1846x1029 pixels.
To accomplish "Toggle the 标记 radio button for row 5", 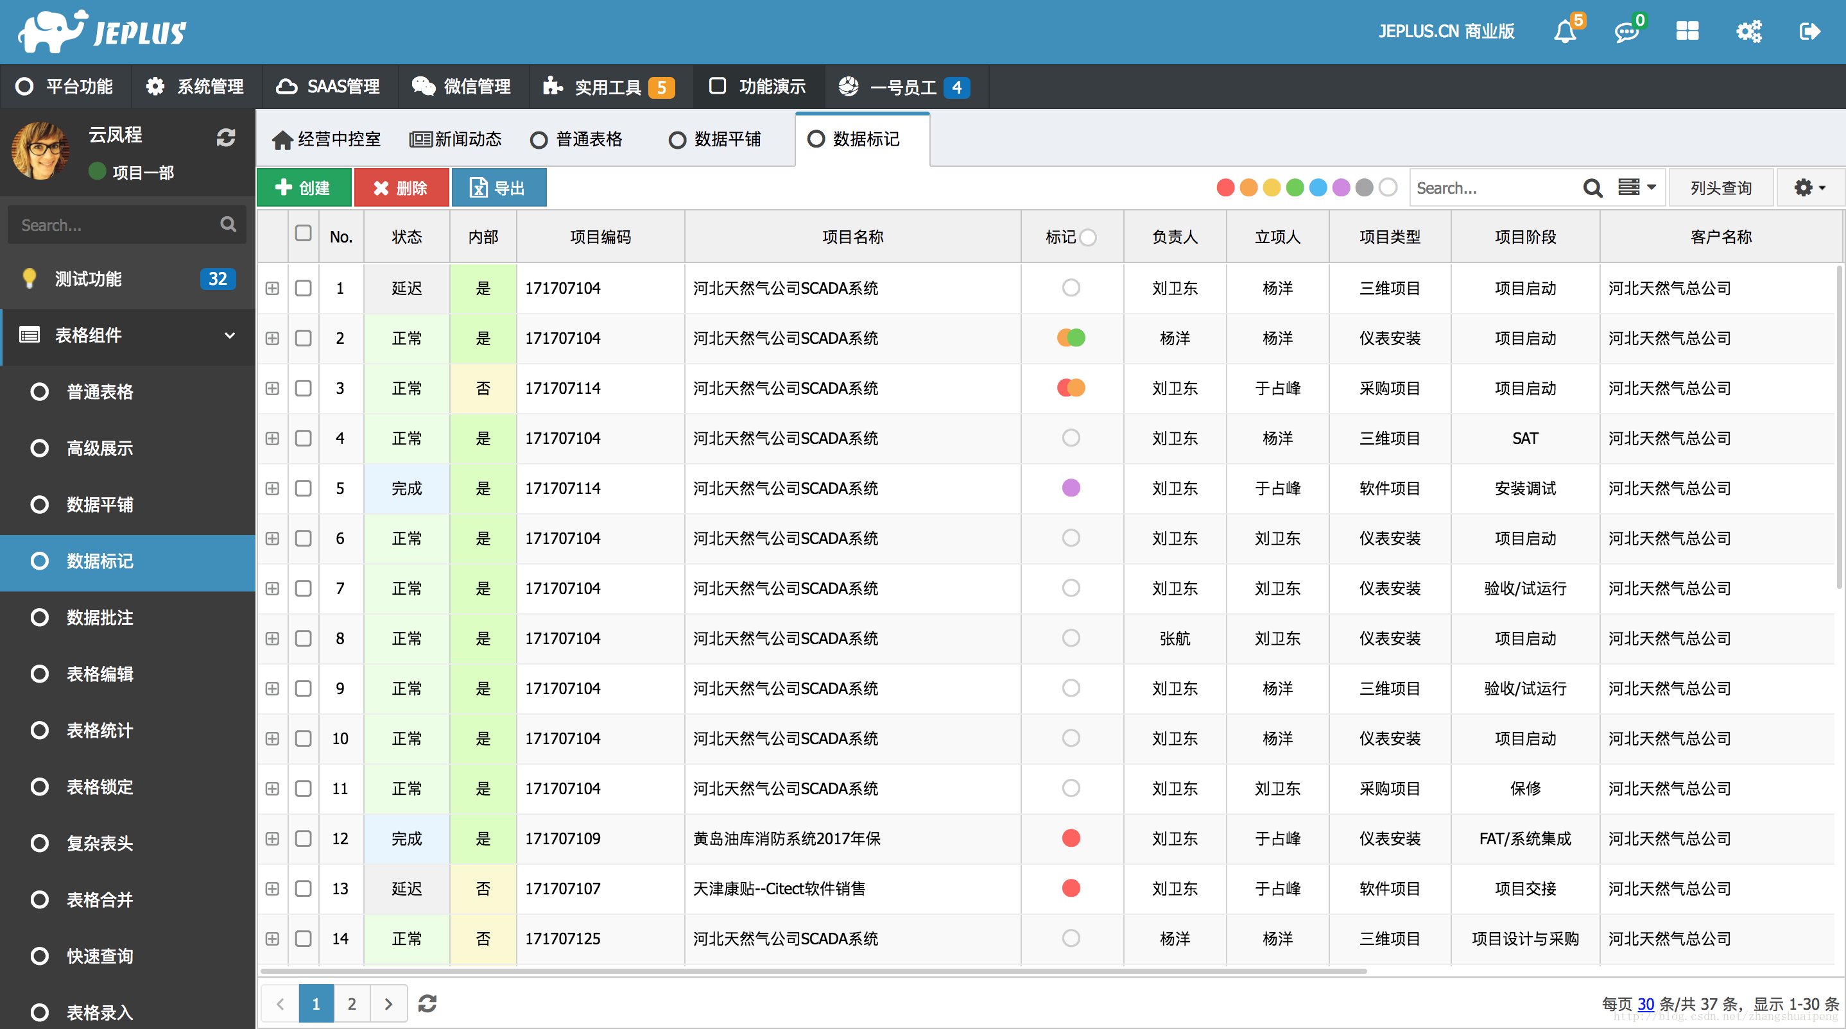I will pyautogui.click(x=1070, y=488).
